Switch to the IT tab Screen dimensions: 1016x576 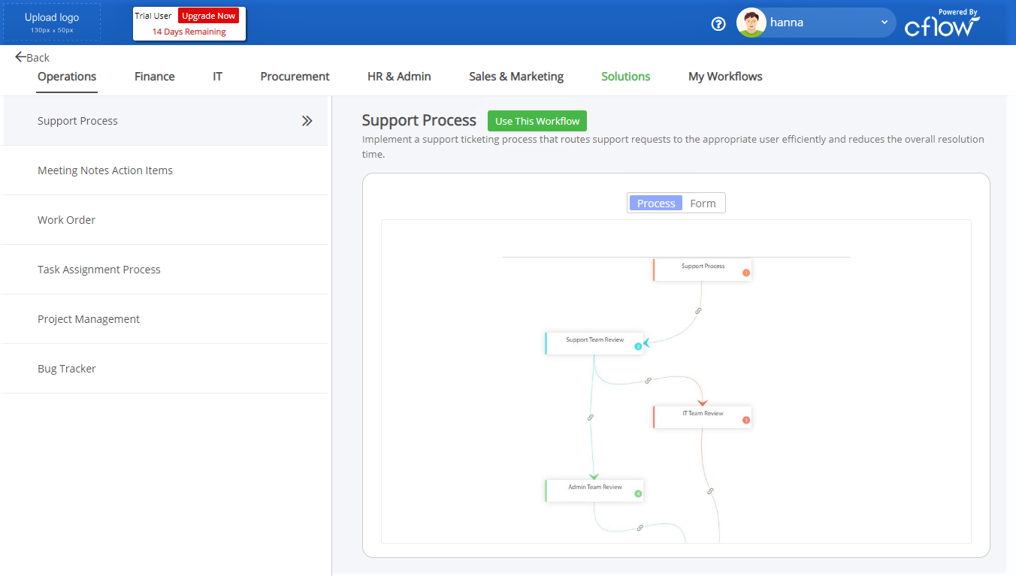[217, 77]
